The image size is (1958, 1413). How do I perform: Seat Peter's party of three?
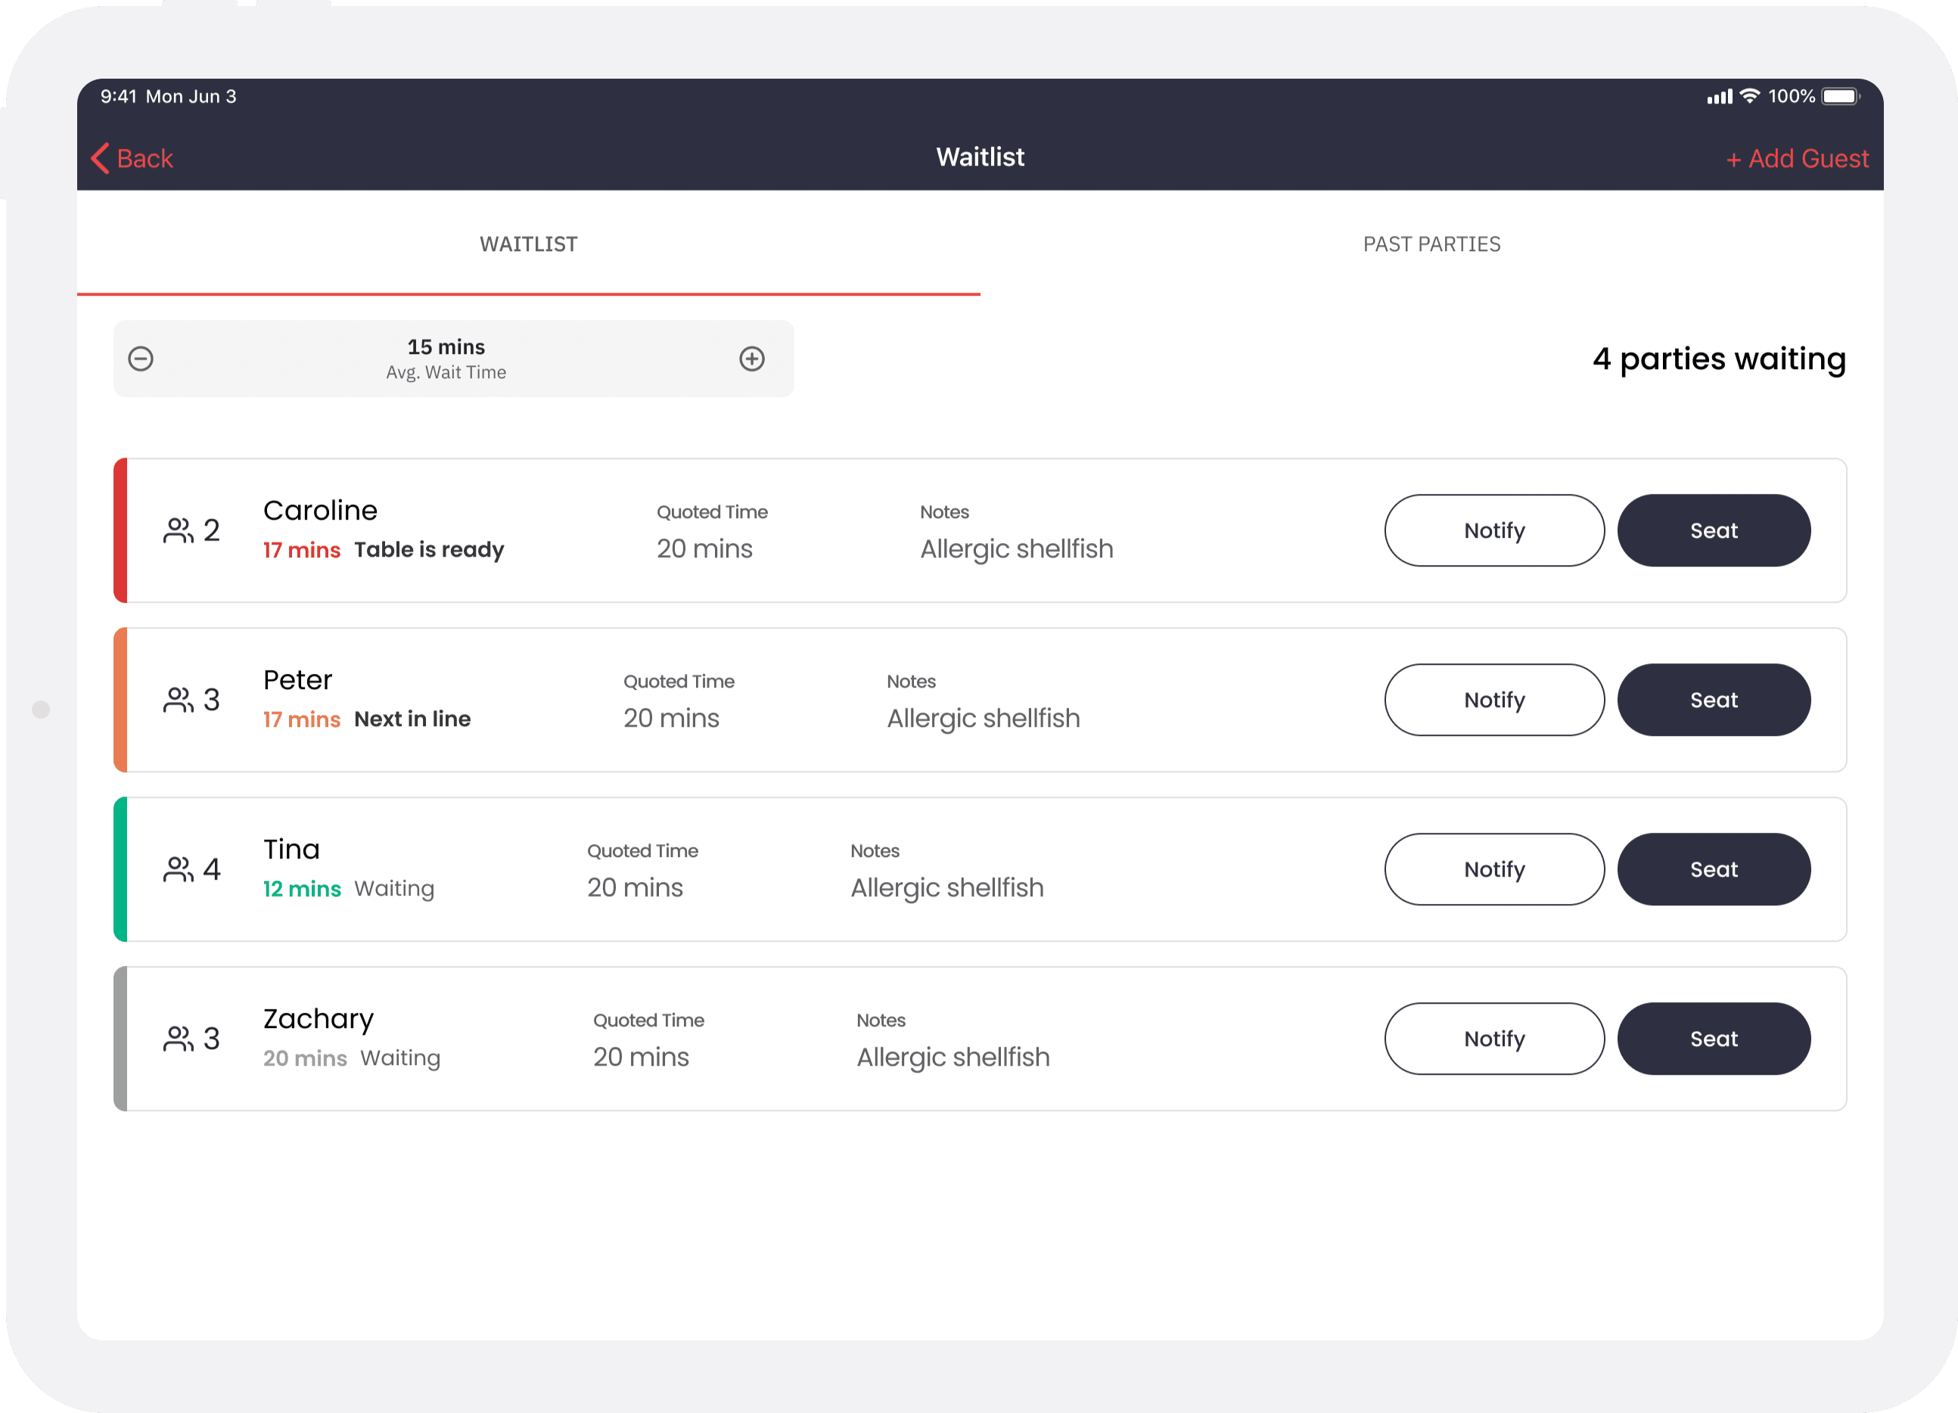coord(1713,699)
